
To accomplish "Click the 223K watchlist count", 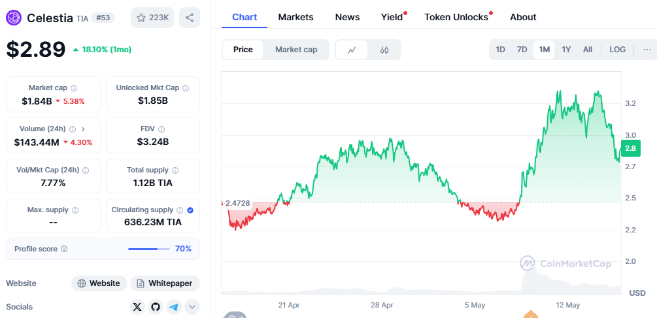I will (159, 18).
